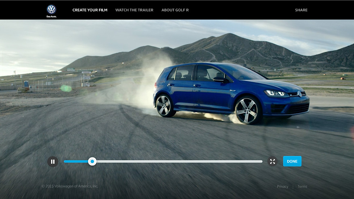Pause the video playback
Viewport: 354px width, 199px height.
coord(53,162)
